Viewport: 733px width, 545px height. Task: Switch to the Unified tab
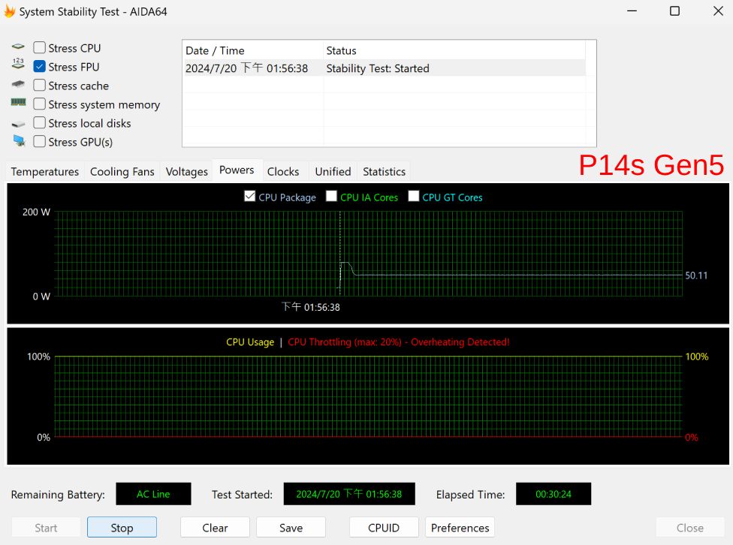pos(333,172)
